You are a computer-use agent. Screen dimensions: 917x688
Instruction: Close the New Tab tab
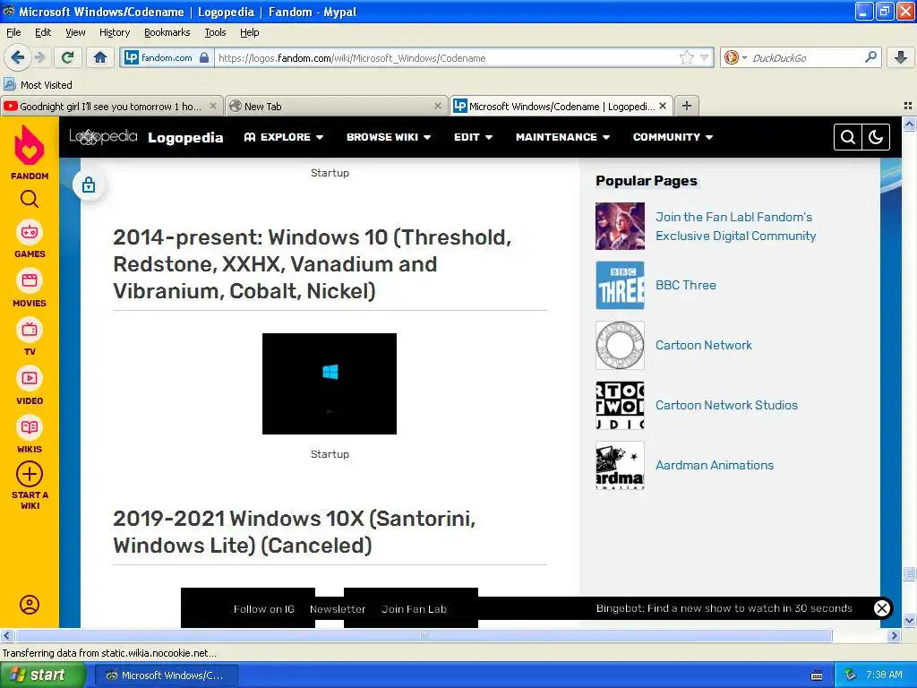pos(437,106)
